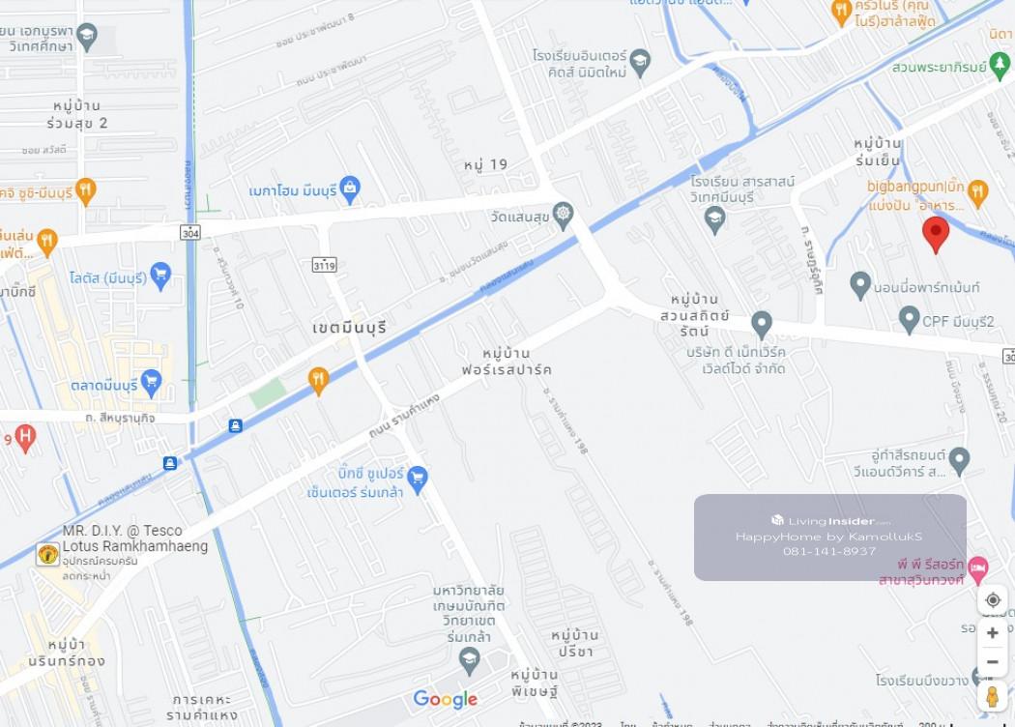
Task: Open Street View pegman icon
Action: [992, 697]
